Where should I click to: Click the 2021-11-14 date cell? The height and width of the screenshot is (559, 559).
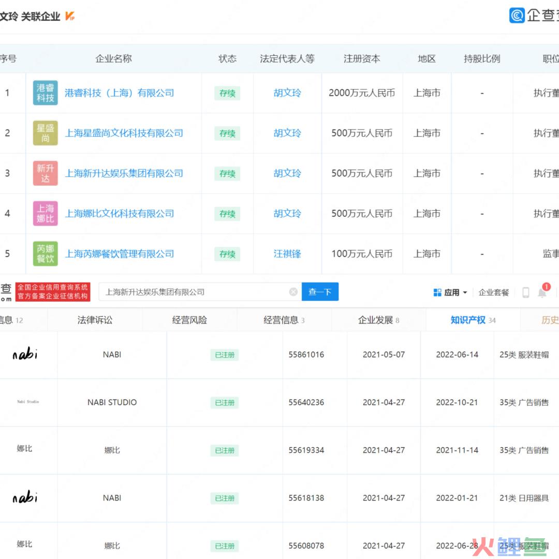tap(457, 450)
